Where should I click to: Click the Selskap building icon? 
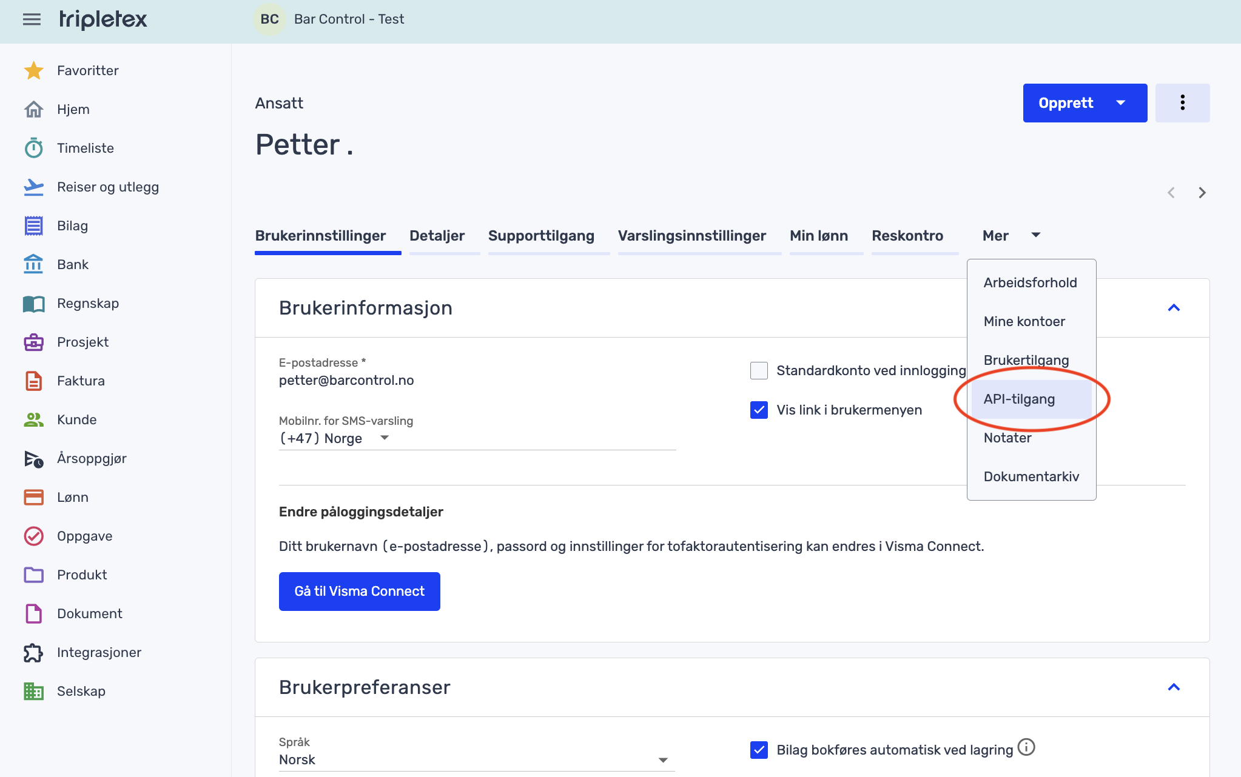34,691
